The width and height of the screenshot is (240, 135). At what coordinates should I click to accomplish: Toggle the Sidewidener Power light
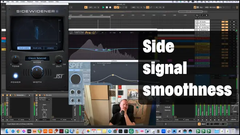[x=16, y=76]
